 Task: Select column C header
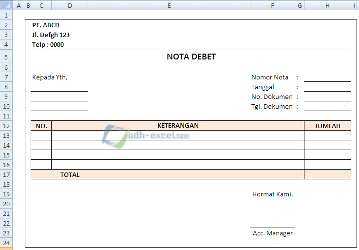[41, 5]
